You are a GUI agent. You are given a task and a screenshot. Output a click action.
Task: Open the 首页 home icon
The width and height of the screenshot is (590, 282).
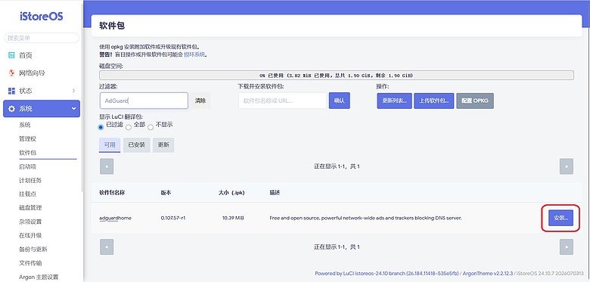11,55
